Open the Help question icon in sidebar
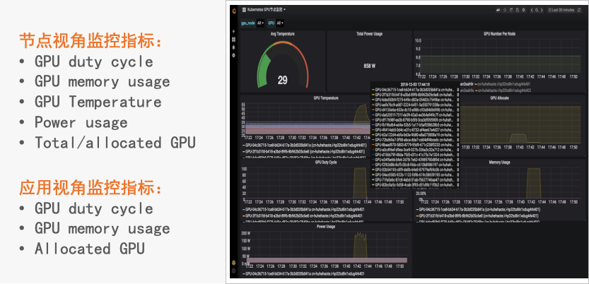The height and width of the screenshot is (284, 589). pos(234,271)
